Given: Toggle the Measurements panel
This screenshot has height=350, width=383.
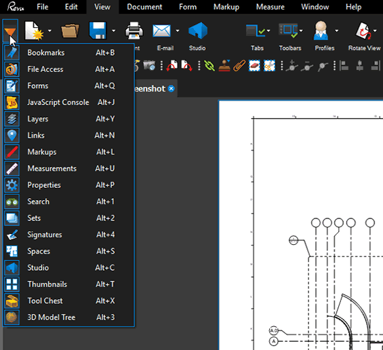Looking at the screenshot, I should pos(68,168).
